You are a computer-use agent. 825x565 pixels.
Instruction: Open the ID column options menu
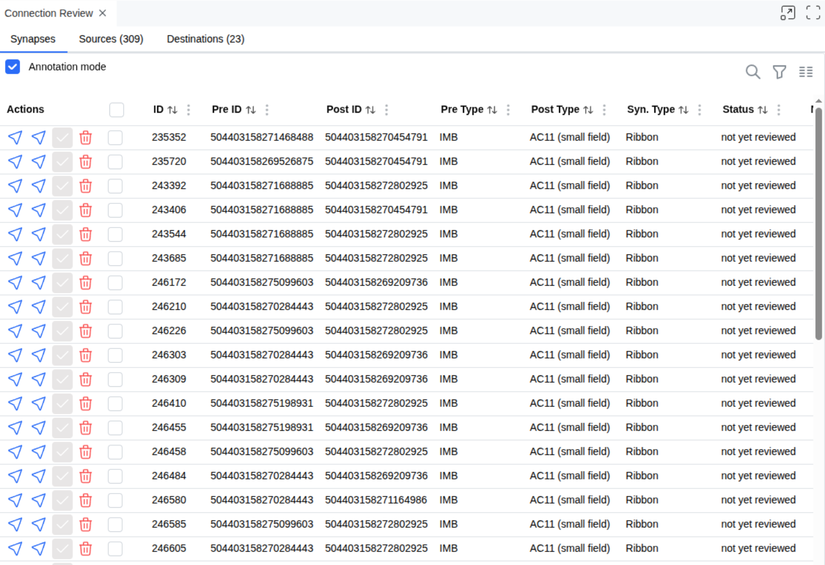pyautogui.click(x=189, y=110)
